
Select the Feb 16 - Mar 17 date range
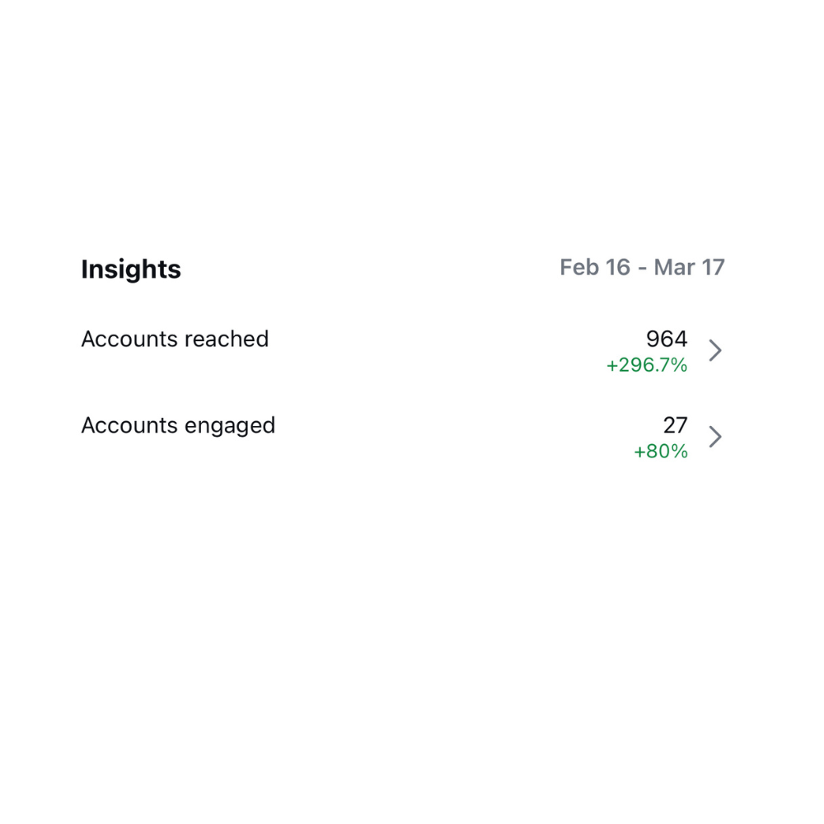642,268
